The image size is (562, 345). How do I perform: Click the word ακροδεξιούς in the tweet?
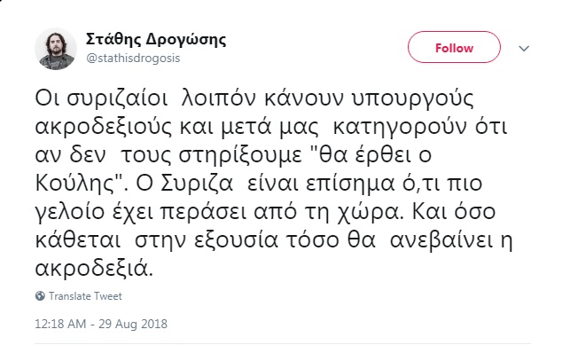click(x=104, y=126)
